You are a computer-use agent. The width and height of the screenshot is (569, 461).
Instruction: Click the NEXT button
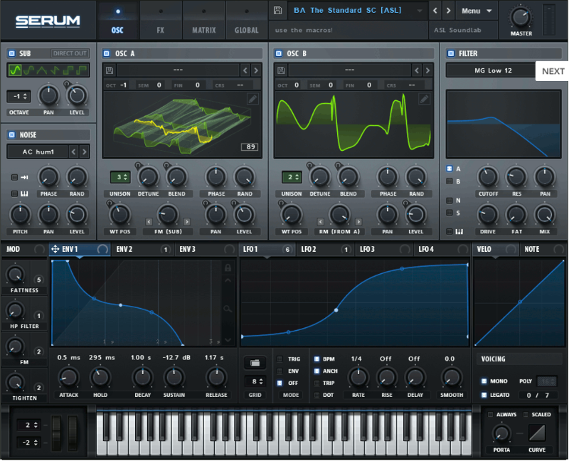(553, 71)
